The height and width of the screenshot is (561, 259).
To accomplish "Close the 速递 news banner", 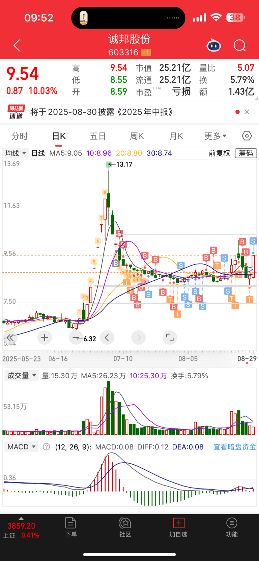I will (247, 112).
